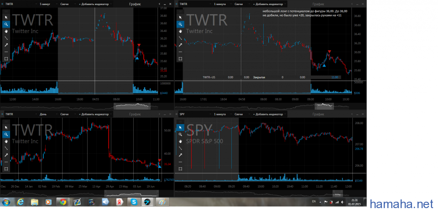Open Yandex browser from taskbar
This screenshot has width=438, height=209.
[x=119, y=202]
